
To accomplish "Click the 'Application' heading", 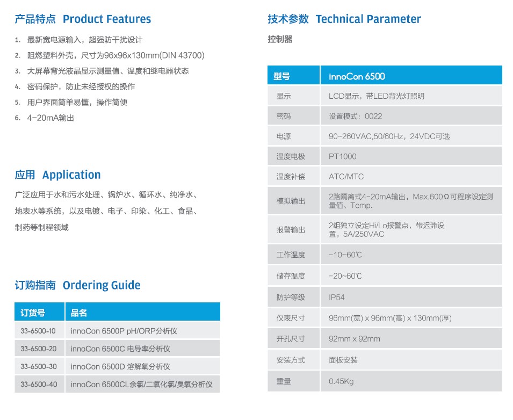I will point(71,175).
